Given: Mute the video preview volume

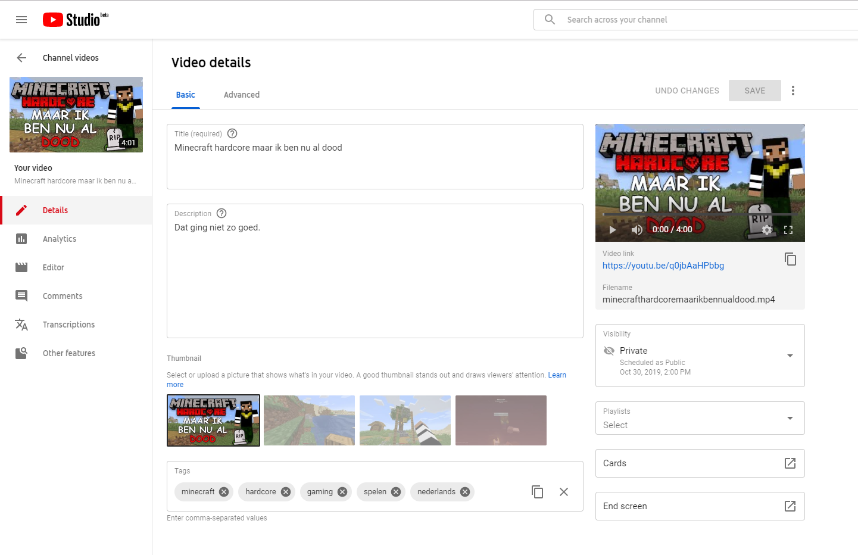Looking at the screenshot, I should point(637,230).
